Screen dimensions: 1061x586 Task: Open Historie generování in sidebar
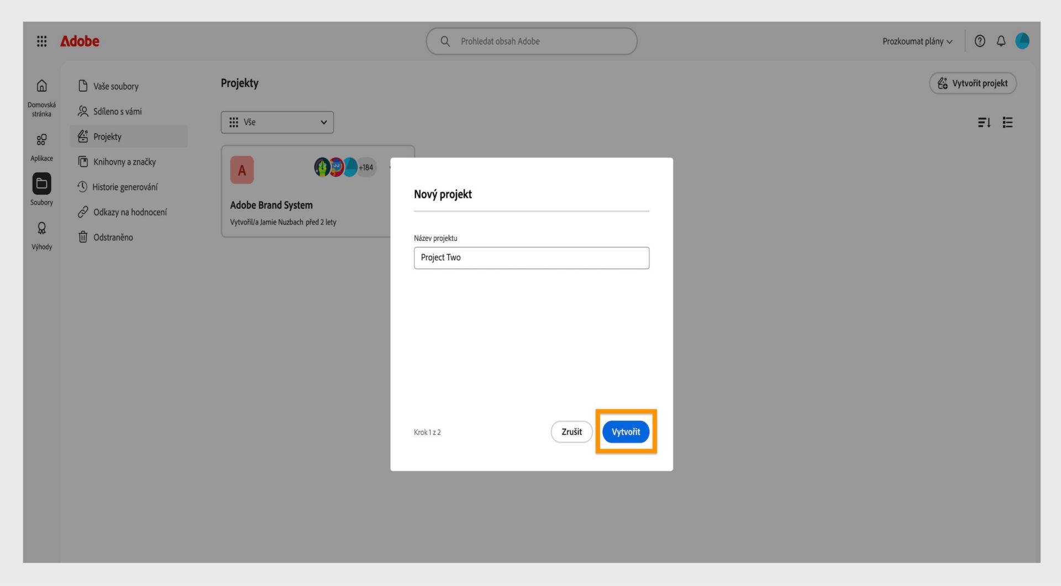[x=125, y=187]
